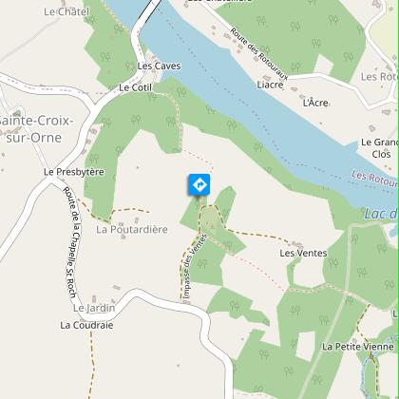This screenshot has height=399, width=399.
Task: Click the Le Presbytère label
Action: click(74, 172)
